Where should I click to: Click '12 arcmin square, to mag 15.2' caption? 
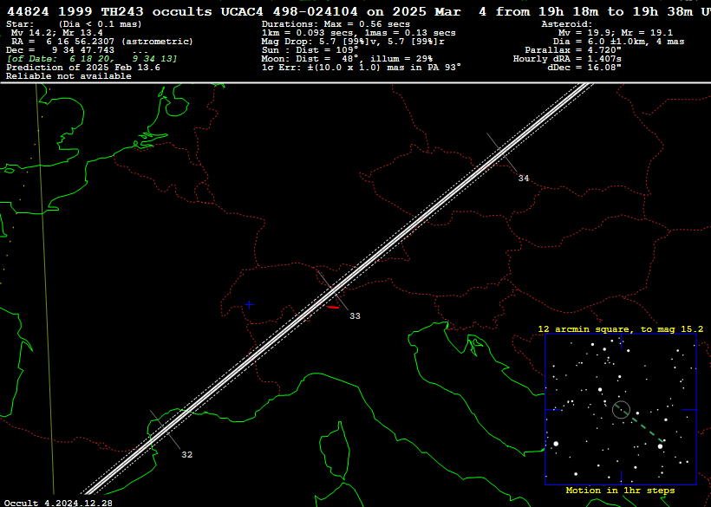[x=621, y=329]
